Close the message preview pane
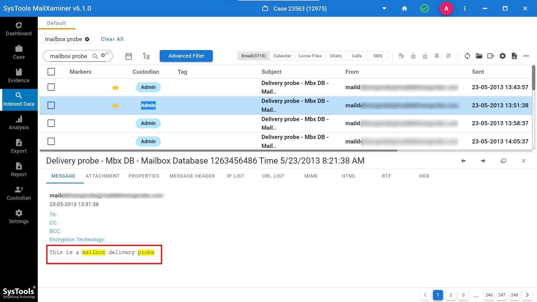This screenshot has height=302, width=537. pyautogui.click(x=524, y=161)
